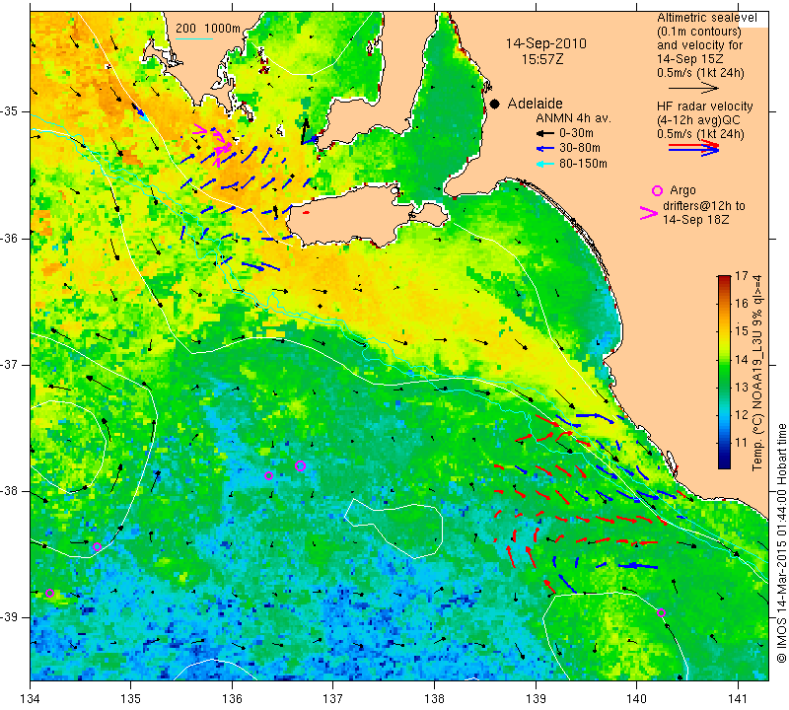789x710 pixels.
Task: Click 0.5m/s text under the altimetric velocity legend
Action: coord(700,73)
